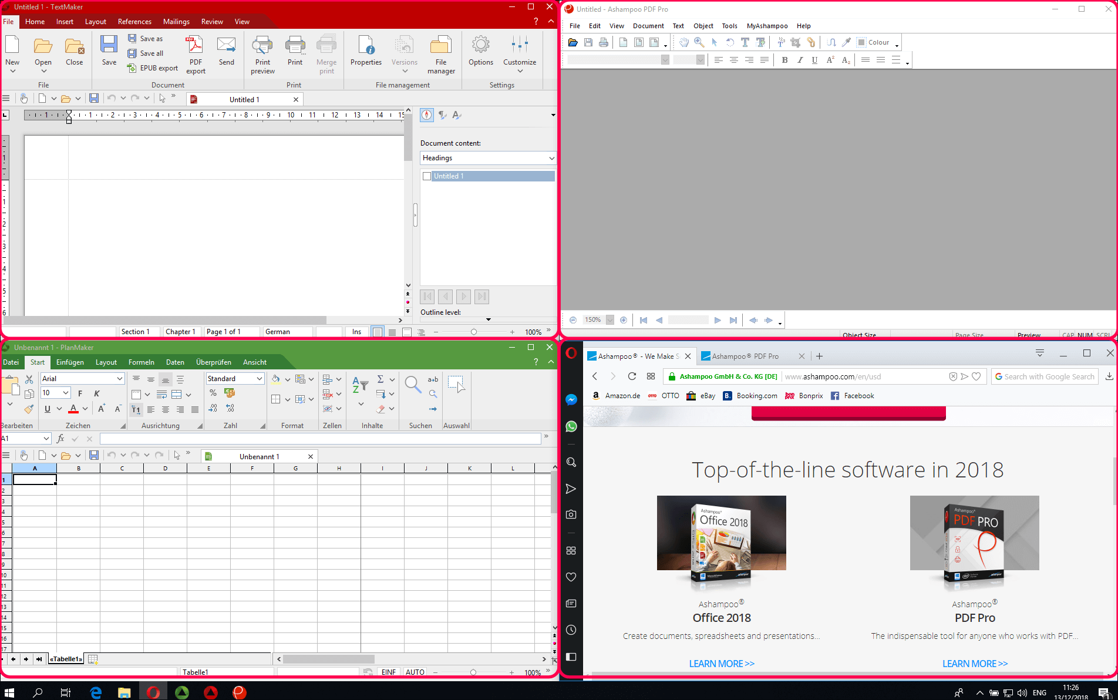Open Bookmarks heart in Opera sidebar
Image resolution: width=1118 pixels, height=700 pixels.
(x=571, y=577)
